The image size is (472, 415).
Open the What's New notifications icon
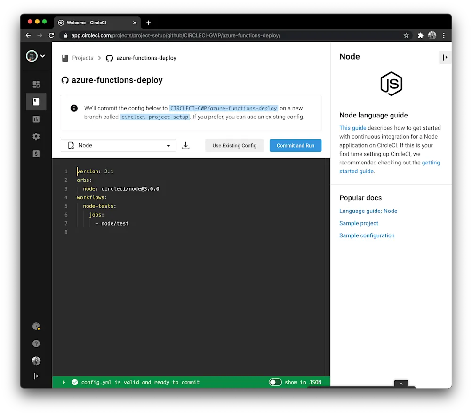click(x=36, y=326)
